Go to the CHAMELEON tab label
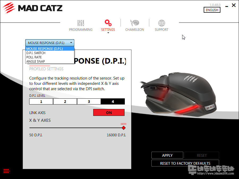Screen dimensions: 239x179 click(135, 29)
